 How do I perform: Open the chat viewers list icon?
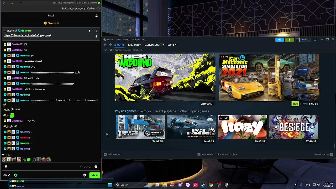[x=96, y=16]
